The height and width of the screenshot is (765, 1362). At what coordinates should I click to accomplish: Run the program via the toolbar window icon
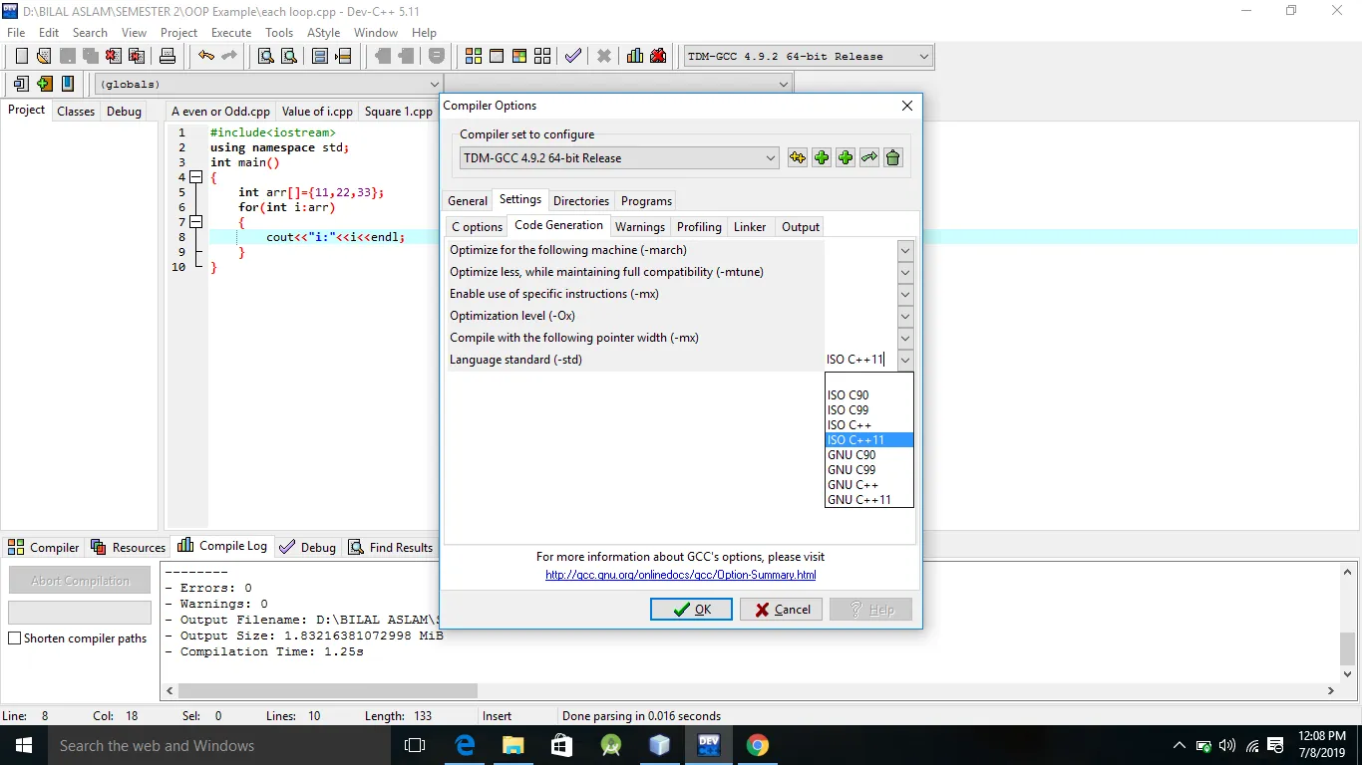click(x=497, y=57)
